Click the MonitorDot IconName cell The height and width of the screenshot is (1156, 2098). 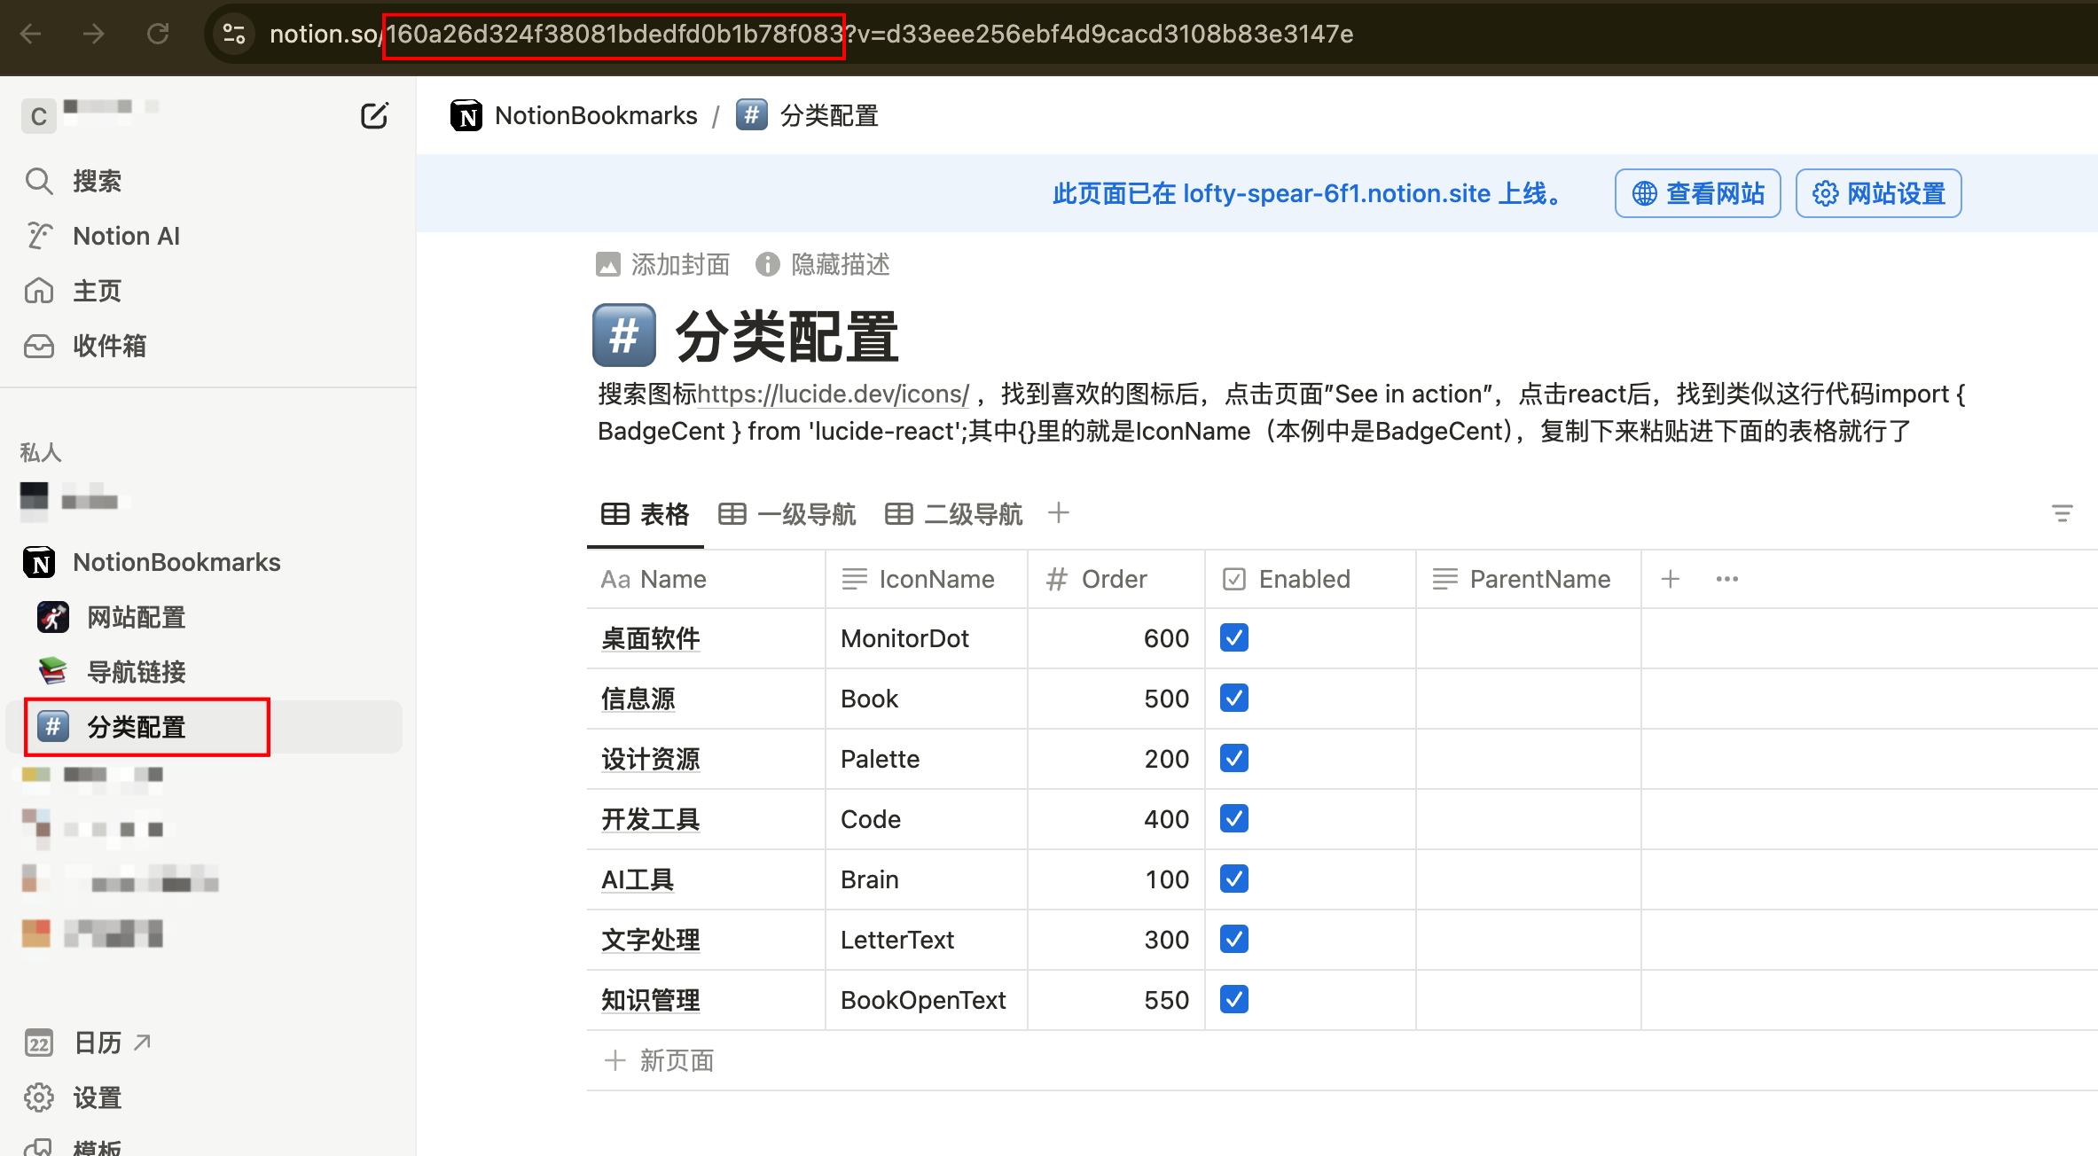pyautogui.click(x=927, y=638)
